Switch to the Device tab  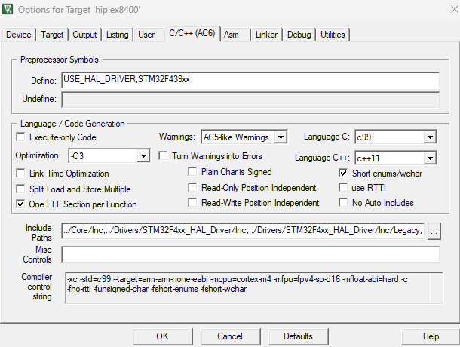click(19, 35)
